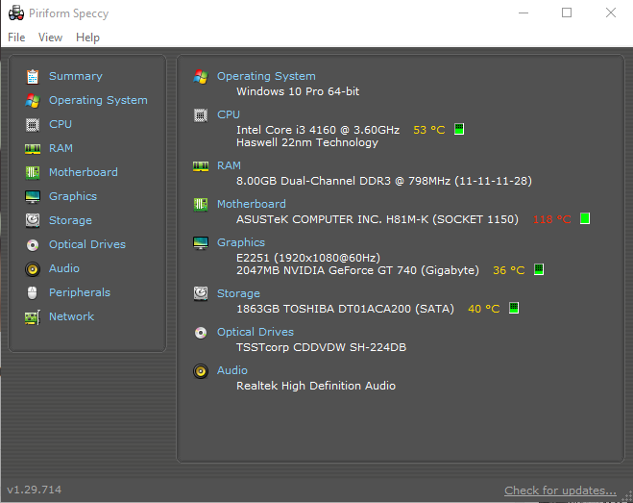
Task: Open Graphics section from the sidebar
Action: (x=73, y=196)
